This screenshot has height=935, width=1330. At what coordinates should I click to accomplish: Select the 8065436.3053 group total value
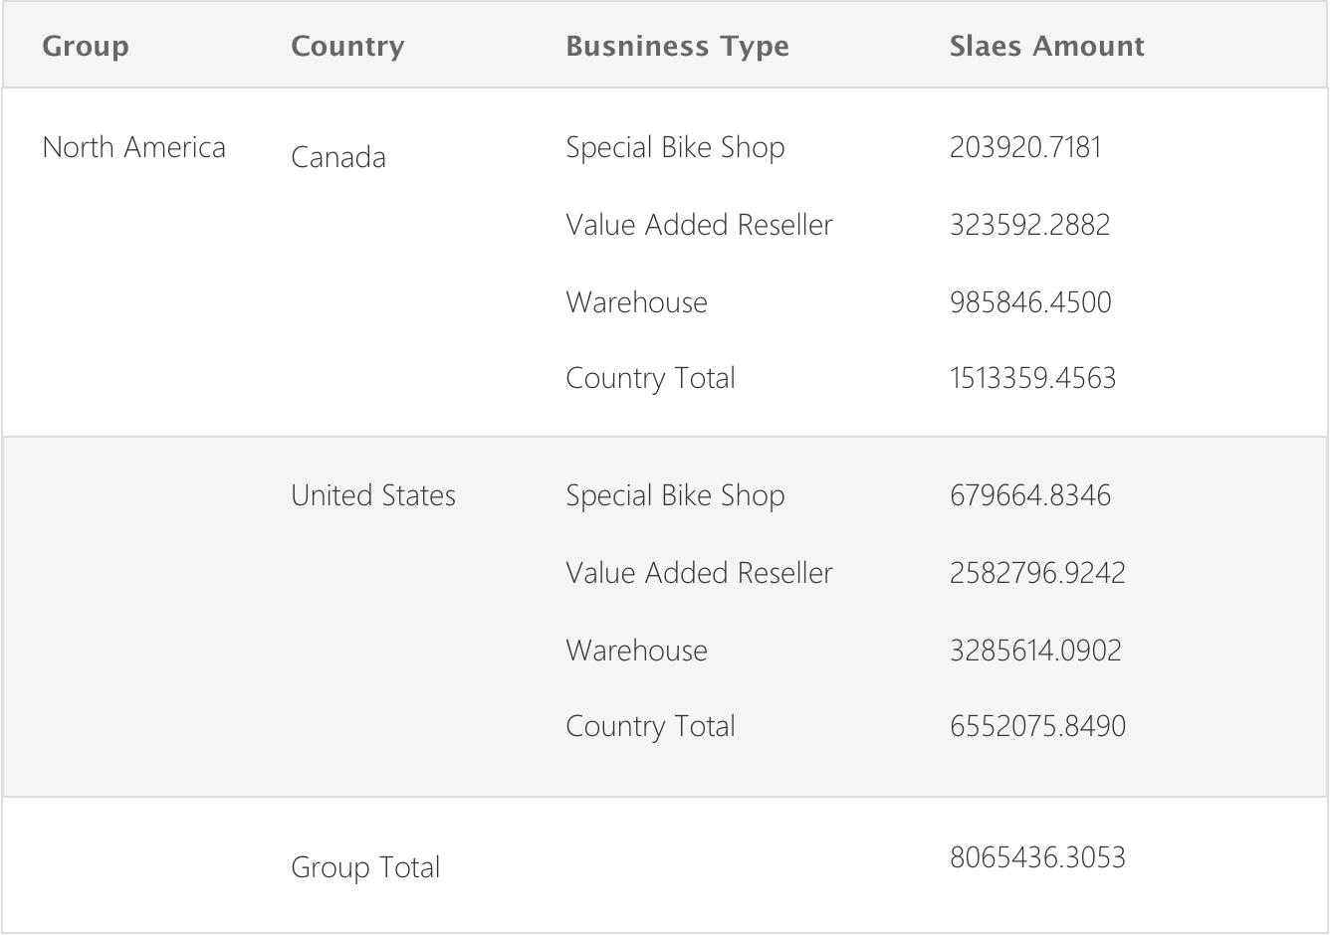[x=1037, y=857]
